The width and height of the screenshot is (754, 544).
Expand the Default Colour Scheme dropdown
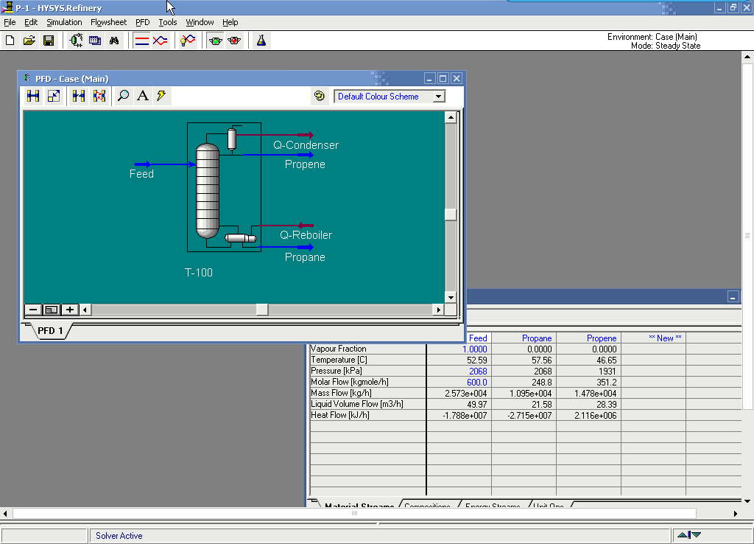438,97
